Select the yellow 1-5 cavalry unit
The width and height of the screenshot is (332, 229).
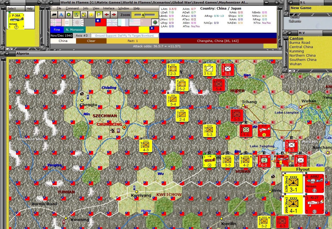209,70
